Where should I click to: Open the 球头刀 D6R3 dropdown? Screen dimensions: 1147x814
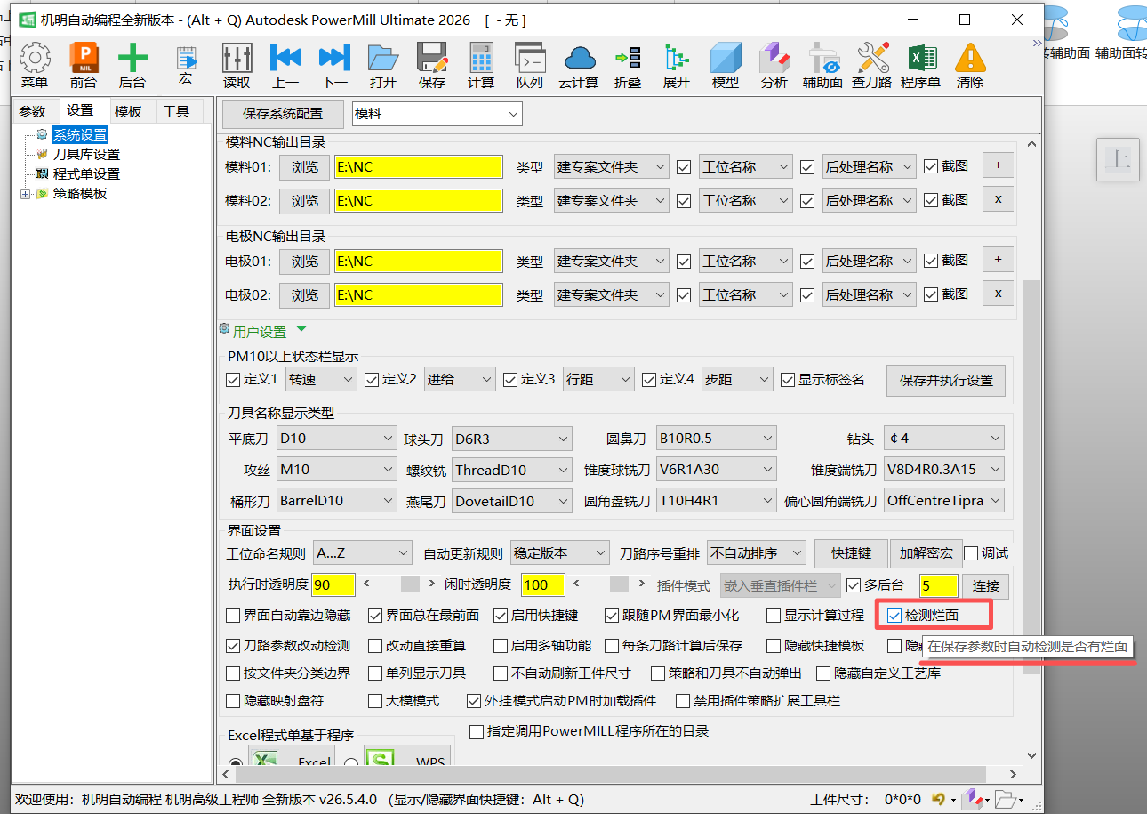point(512,439)
